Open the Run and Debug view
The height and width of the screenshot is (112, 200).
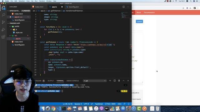click(x=3, y=30)
